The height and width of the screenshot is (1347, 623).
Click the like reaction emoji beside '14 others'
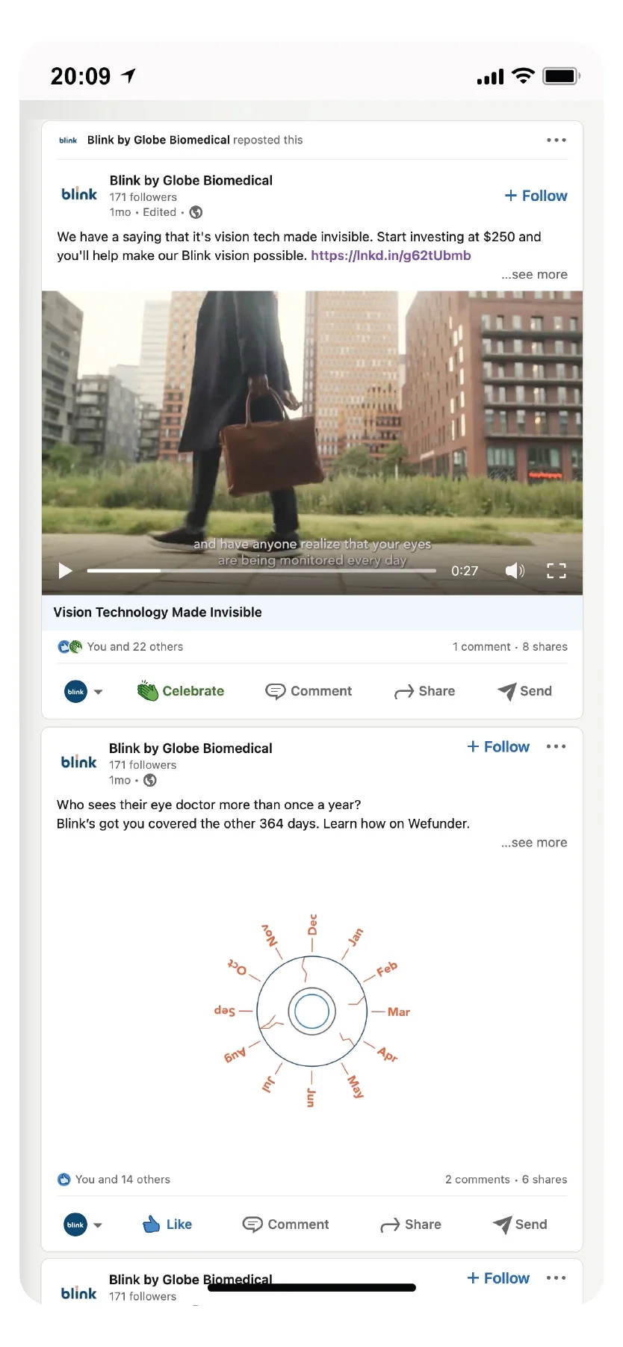click(x=64, y=1180)
